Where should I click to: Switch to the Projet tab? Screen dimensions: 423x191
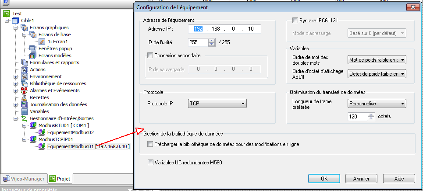[60, 178]
